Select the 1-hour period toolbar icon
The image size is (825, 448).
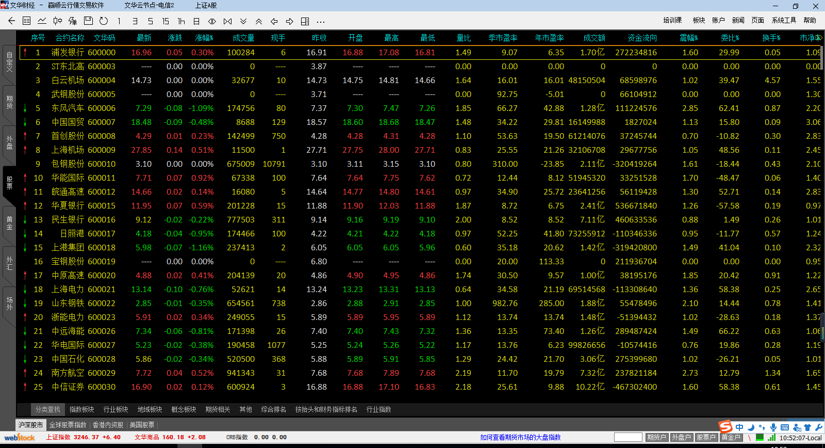click(x=181, y=21)
